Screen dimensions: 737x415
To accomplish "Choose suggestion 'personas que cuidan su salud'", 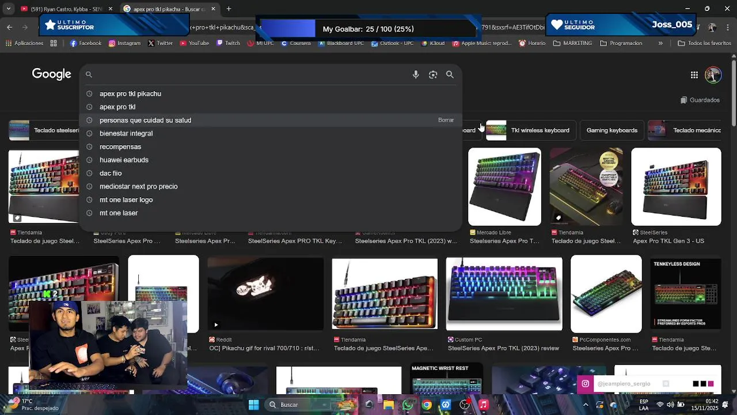I will [271, 120].
